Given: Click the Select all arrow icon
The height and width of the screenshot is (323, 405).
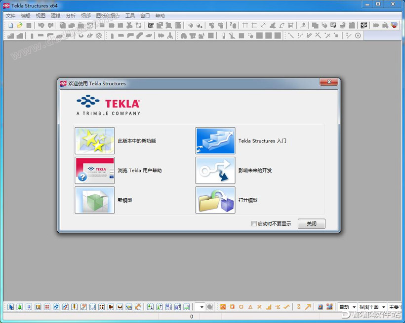Looking at the screenshot, I should pos(10,307).
